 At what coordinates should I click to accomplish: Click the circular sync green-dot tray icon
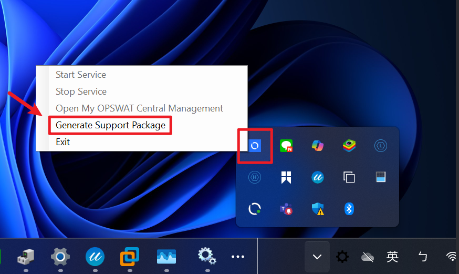click(255, 209)
